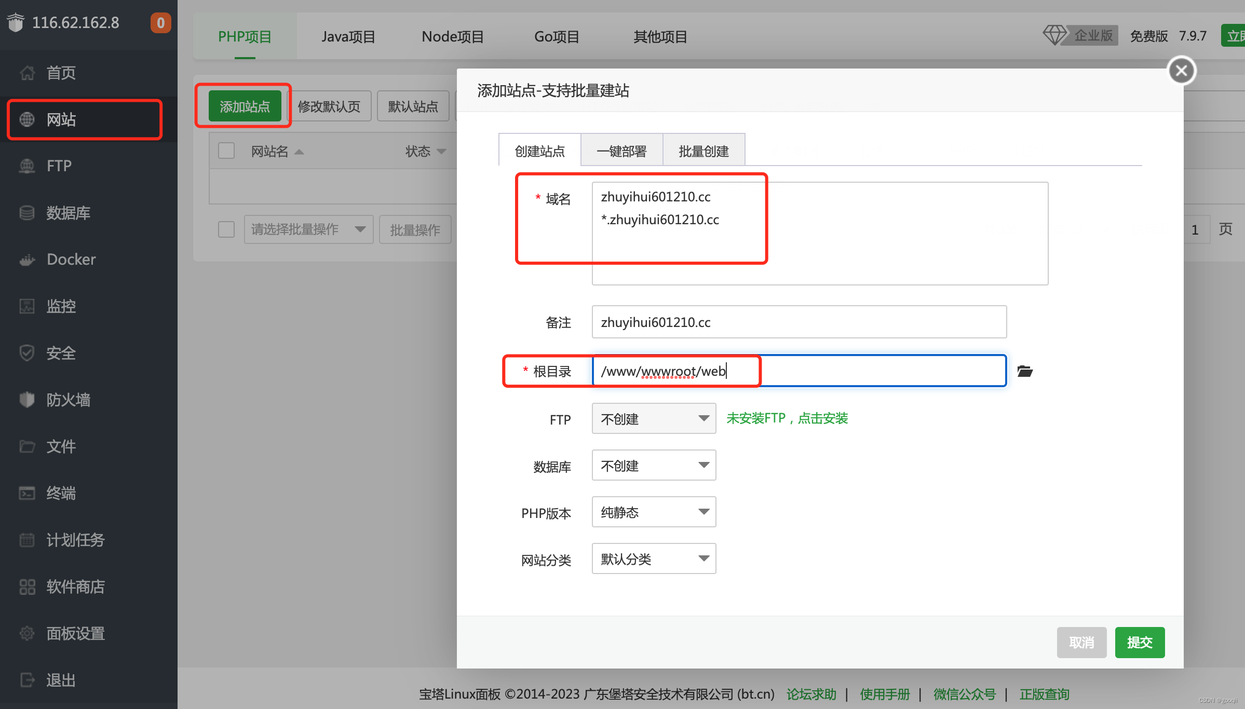Close the 添加站点 dialog with X button
Screen dimensions: 1245x709
coord(1182,70)
